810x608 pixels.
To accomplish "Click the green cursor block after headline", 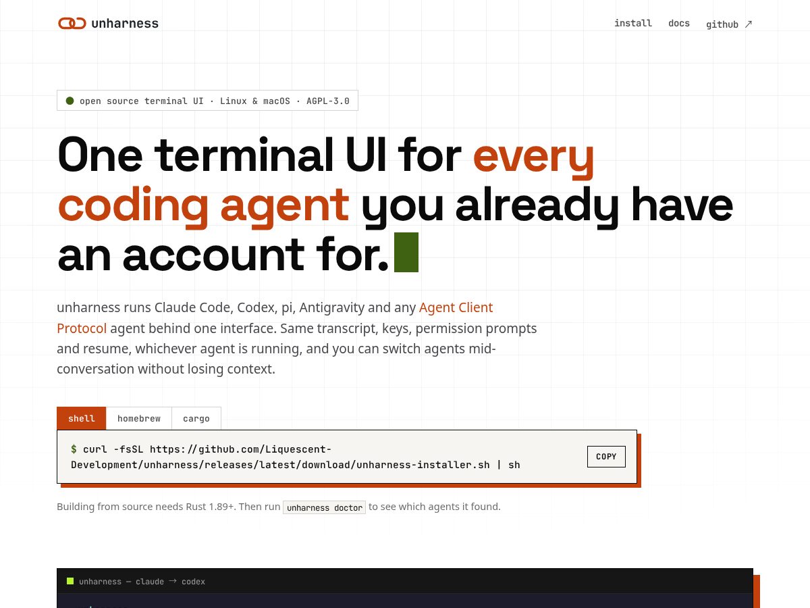I will 406,252.
